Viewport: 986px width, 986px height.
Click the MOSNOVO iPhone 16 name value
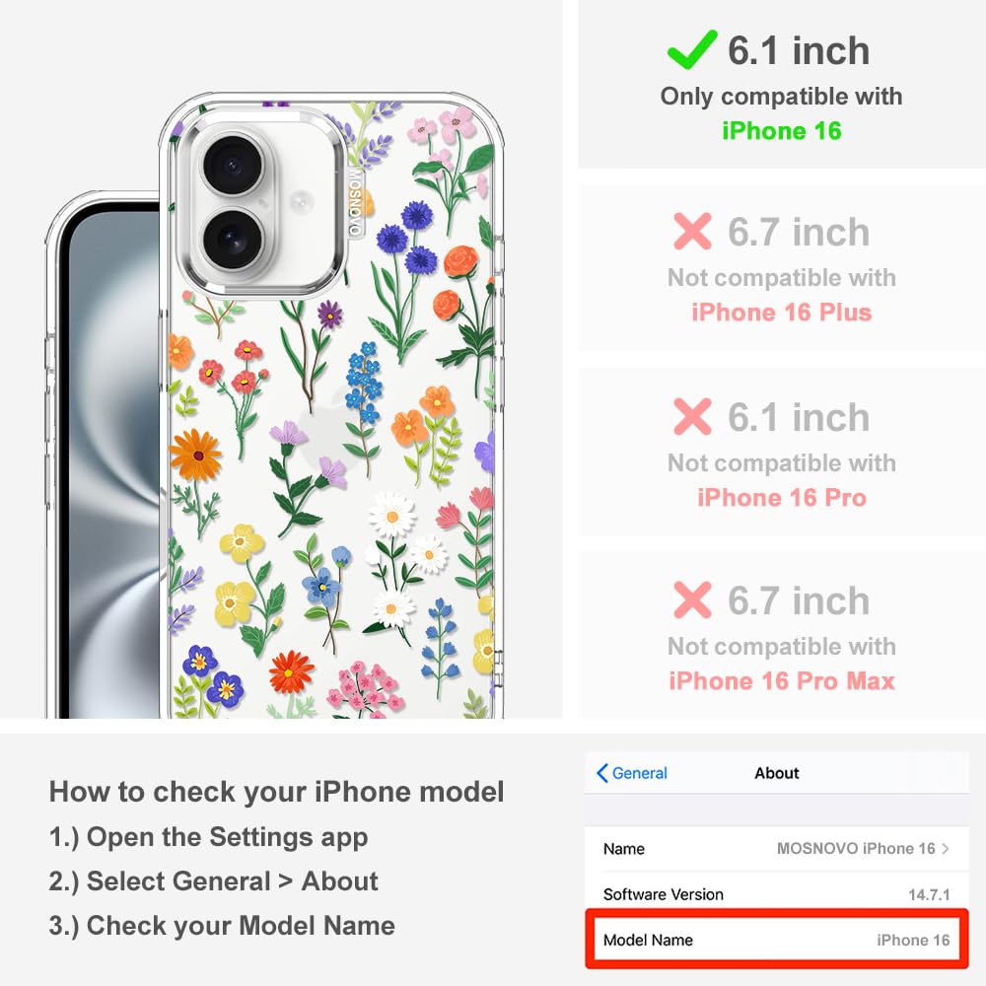pos(856,848)
